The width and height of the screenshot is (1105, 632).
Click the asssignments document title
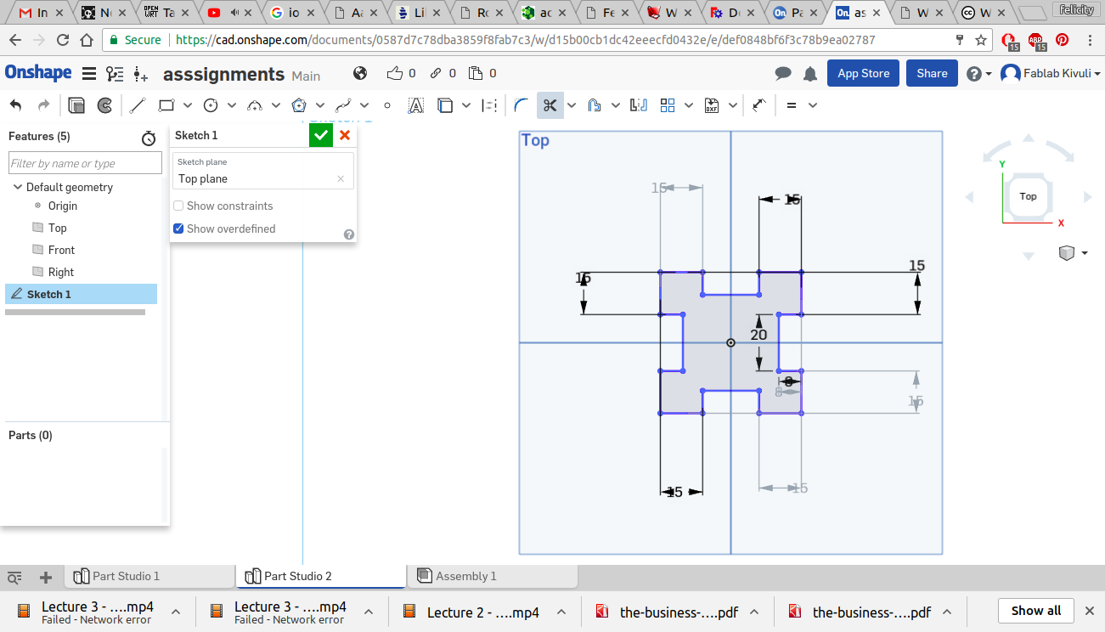pyautogui.click(x=223, y=75)
